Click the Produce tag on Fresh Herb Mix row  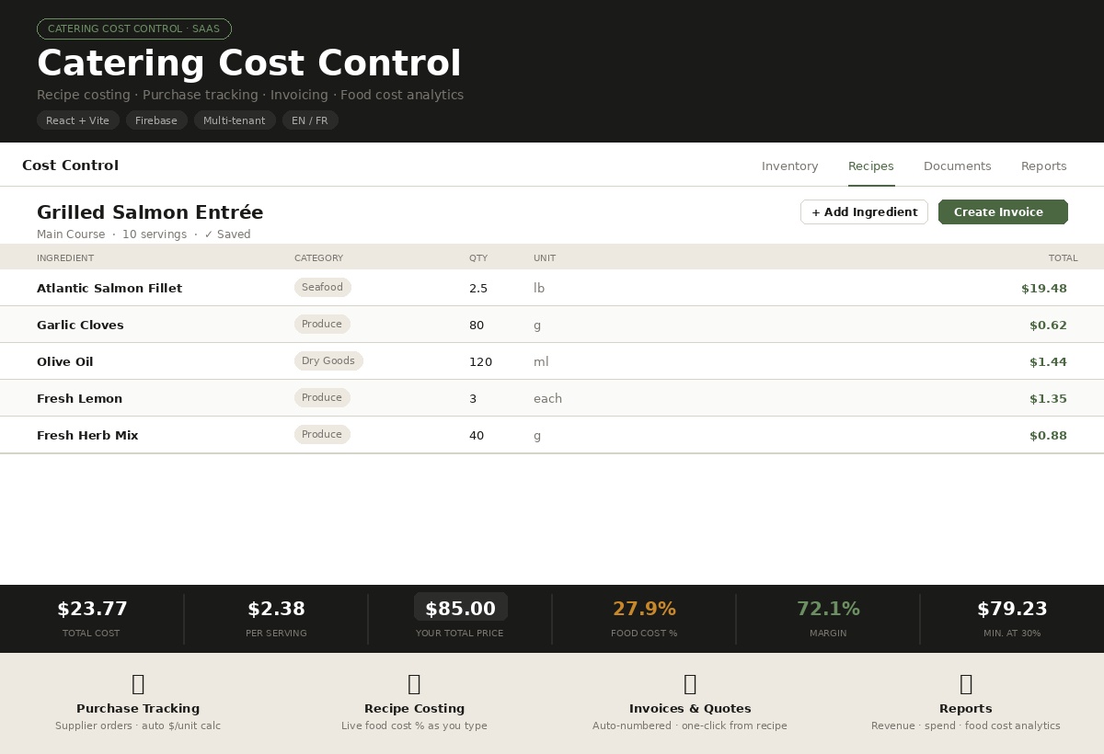(x=322, y=435)
